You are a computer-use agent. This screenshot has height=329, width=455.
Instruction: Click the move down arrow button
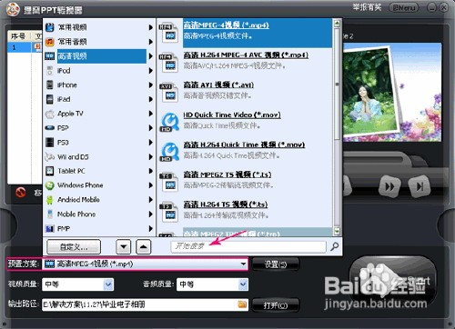pyautogui.click(x=124, y=247)
